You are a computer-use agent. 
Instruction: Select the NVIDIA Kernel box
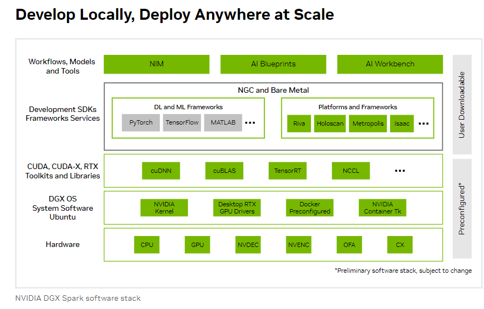(x=164, y=207)
